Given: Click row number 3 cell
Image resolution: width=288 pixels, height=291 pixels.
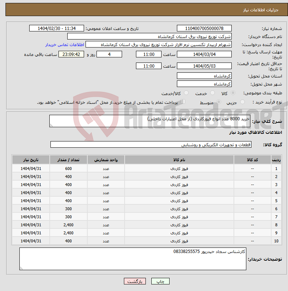Looking at the screenshot, I should click(x=276, y=185).
